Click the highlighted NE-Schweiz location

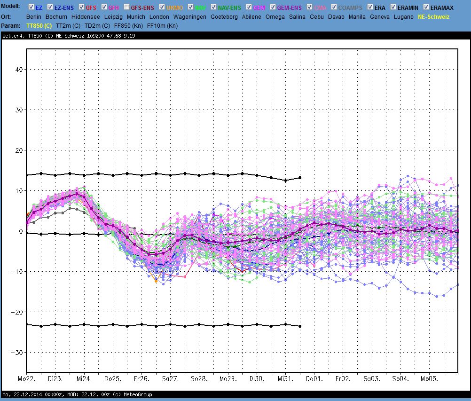click(x=433, y=17)
